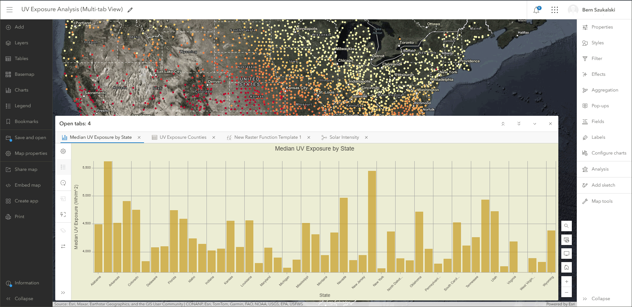Click the chart settings gear icon
Image resolution: width=632 pixels, height=307 pixels.
pos(63,151)
